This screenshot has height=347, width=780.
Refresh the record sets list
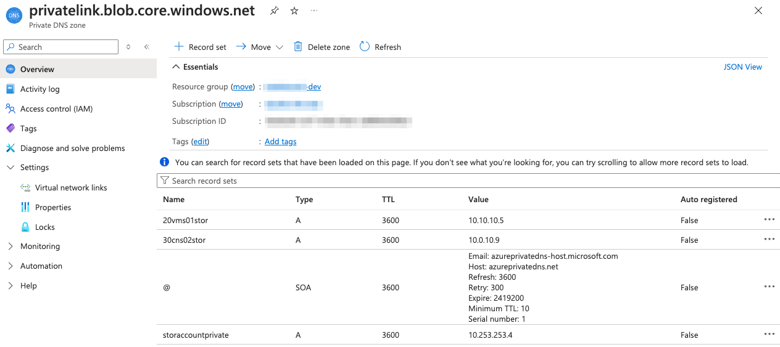tap(380, 47)
